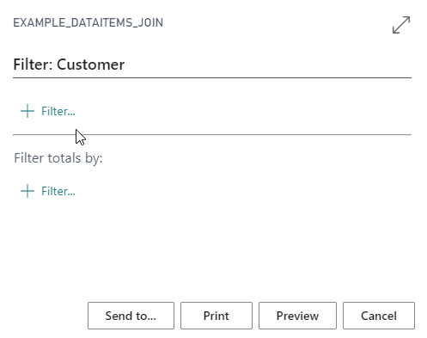The height and width of the screenshot is (338, 427).
Task: Click the EXAMPLE_DATAITEMS_JOIN title text
Action: pyautogui.click(x=88, y=22)
